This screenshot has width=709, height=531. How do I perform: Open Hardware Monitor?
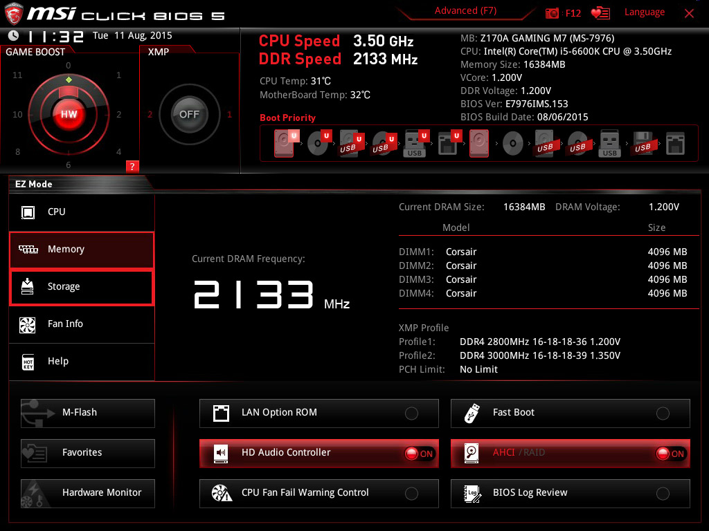coord(88,494)
